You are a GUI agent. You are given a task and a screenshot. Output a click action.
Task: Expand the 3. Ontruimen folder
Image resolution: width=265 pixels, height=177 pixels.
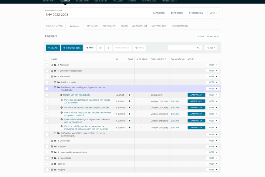(x=52, y=141)
